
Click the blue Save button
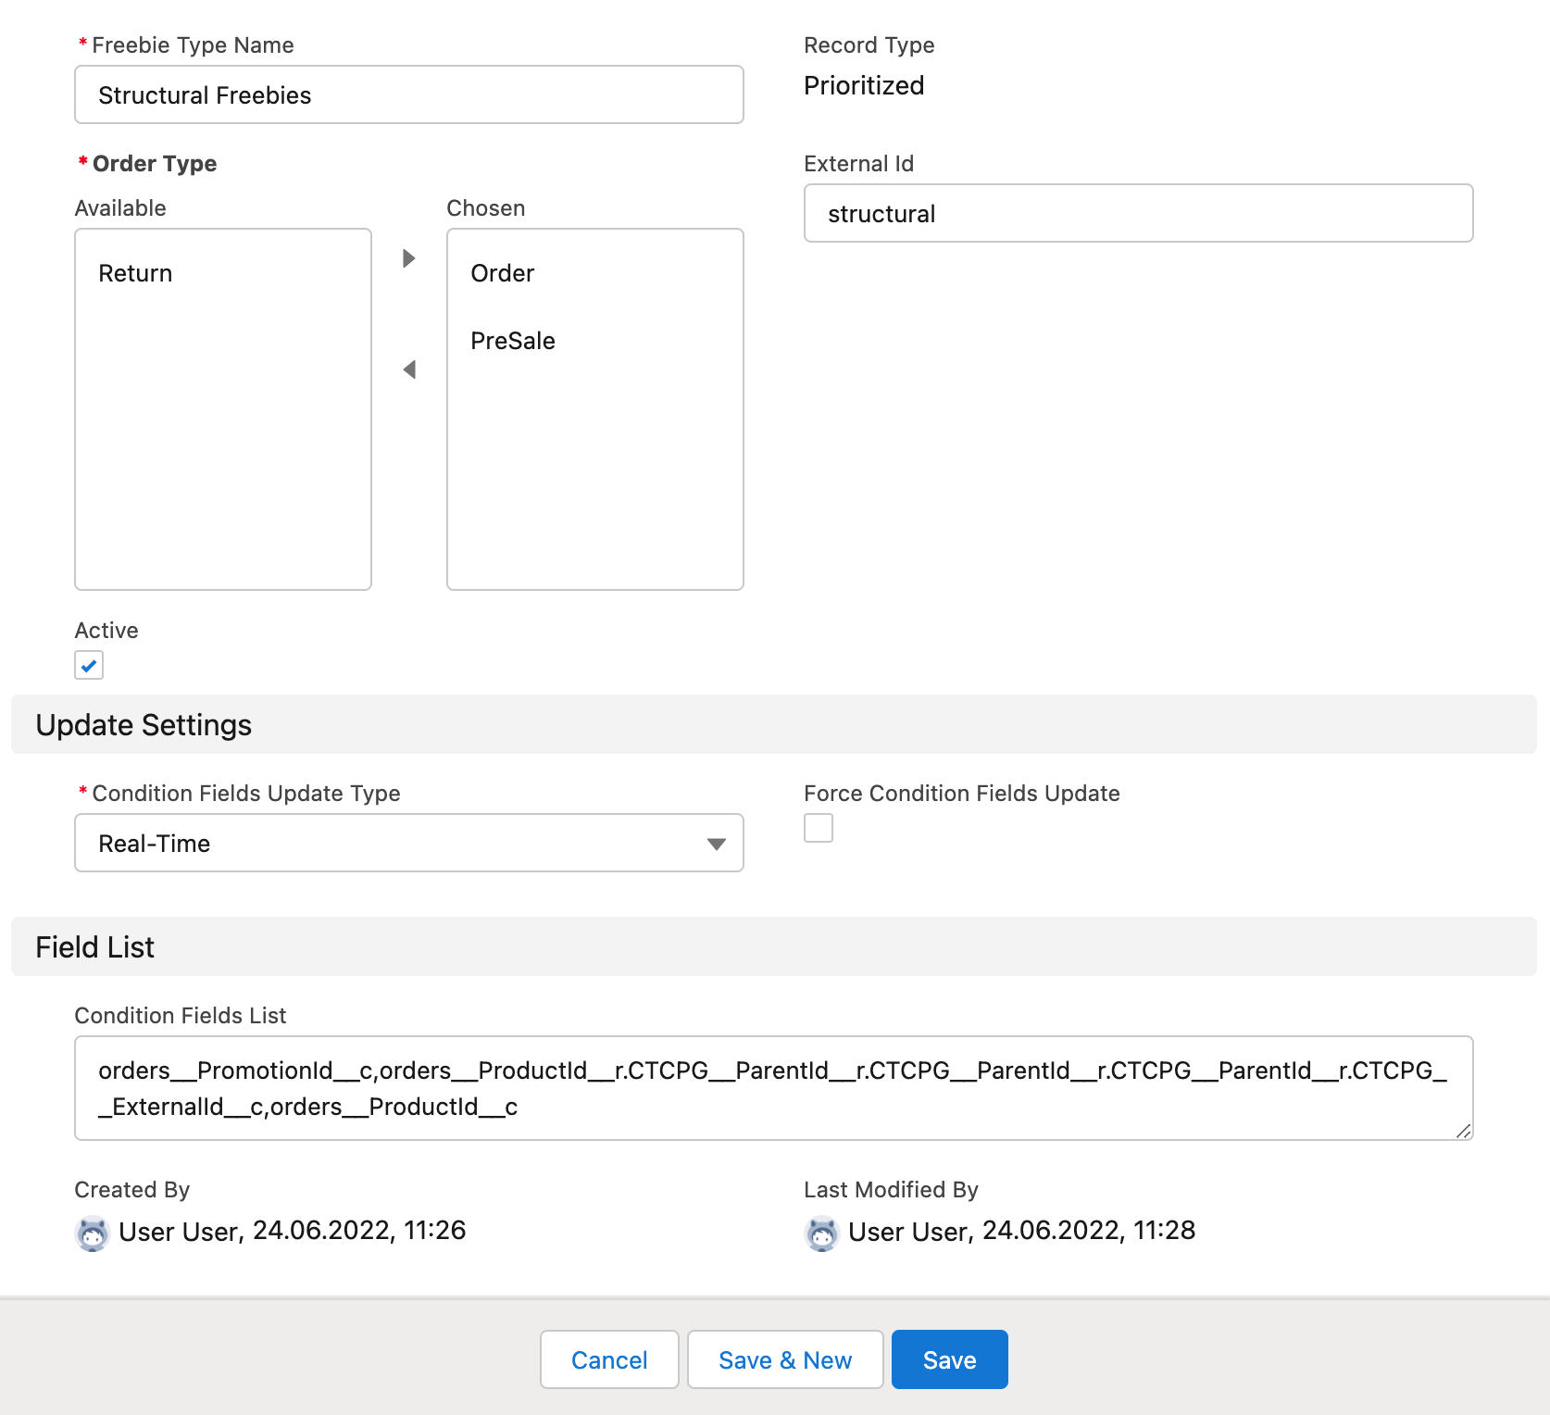pos(949,1359)
